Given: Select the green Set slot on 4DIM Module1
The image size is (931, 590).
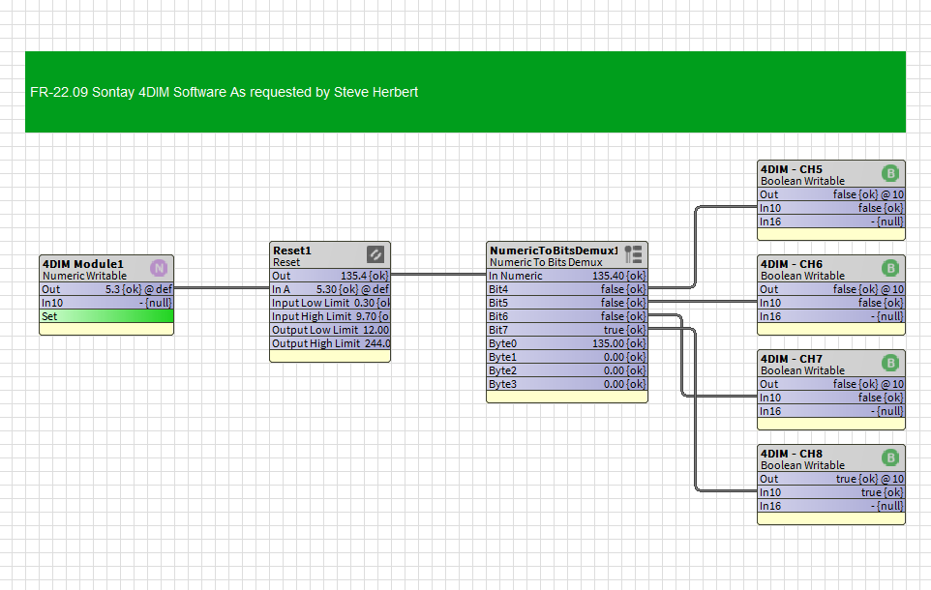Looking at the screenshot, I should click(106, 316).
